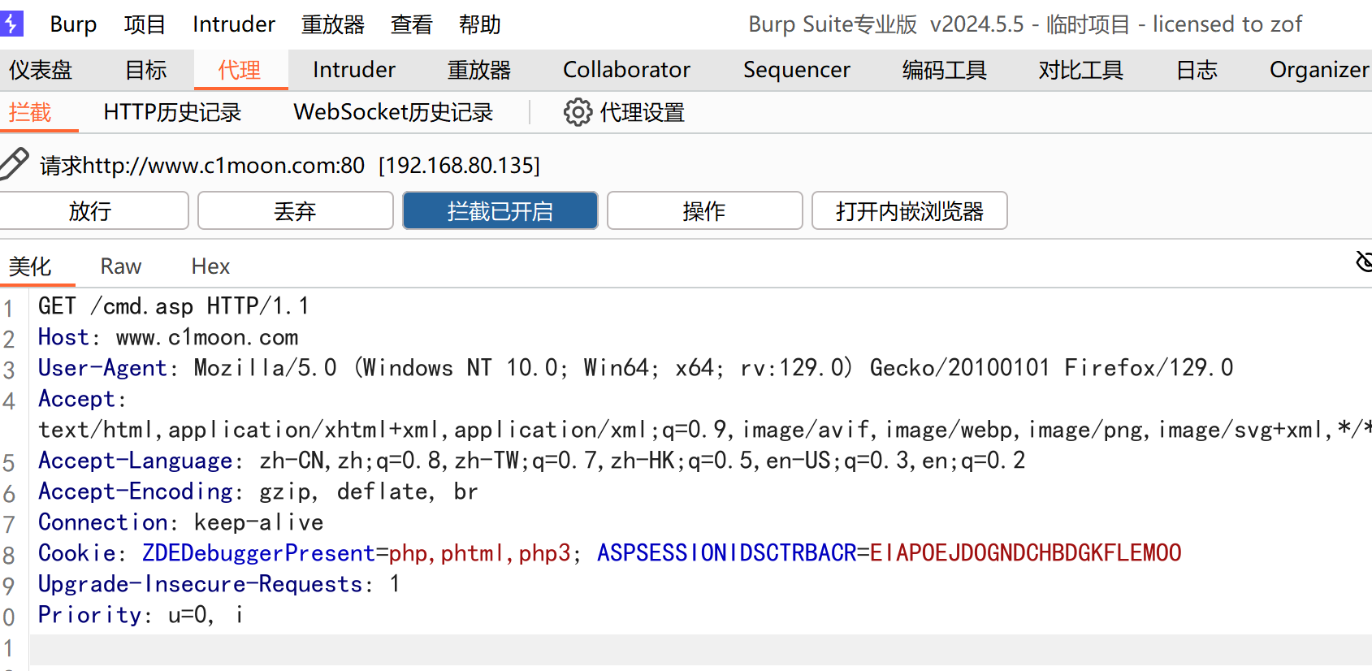
Task: Switch to the Raw view tab
Action: pyautogui.click(x=121, y=266)
